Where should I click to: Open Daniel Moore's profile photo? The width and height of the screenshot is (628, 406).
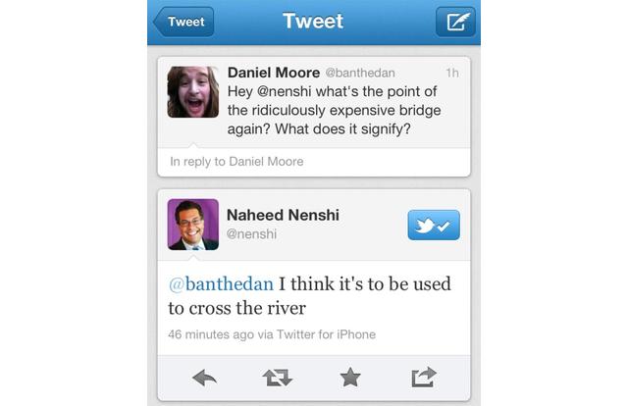192,91
